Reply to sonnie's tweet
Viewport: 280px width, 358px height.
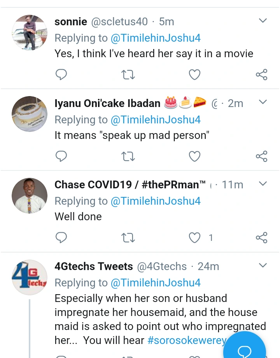[61, 74]
